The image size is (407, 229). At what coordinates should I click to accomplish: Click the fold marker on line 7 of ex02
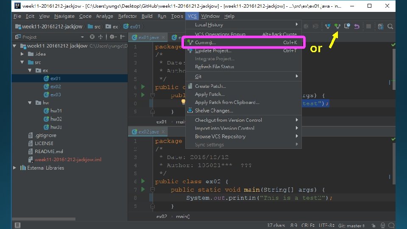pos(153,190)
